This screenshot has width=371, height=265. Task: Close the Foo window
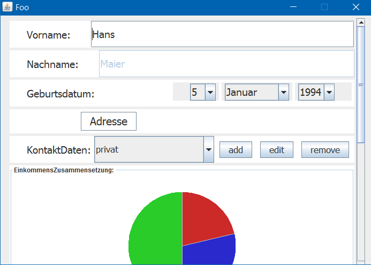pos(356,7)
